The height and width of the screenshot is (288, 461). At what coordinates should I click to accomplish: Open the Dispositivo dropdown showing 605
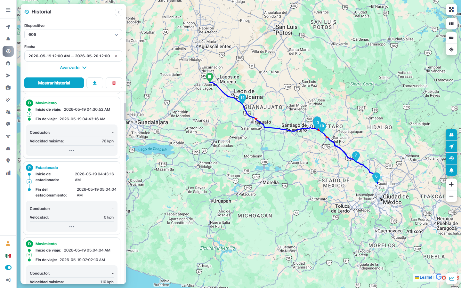[x=73, y=35]
